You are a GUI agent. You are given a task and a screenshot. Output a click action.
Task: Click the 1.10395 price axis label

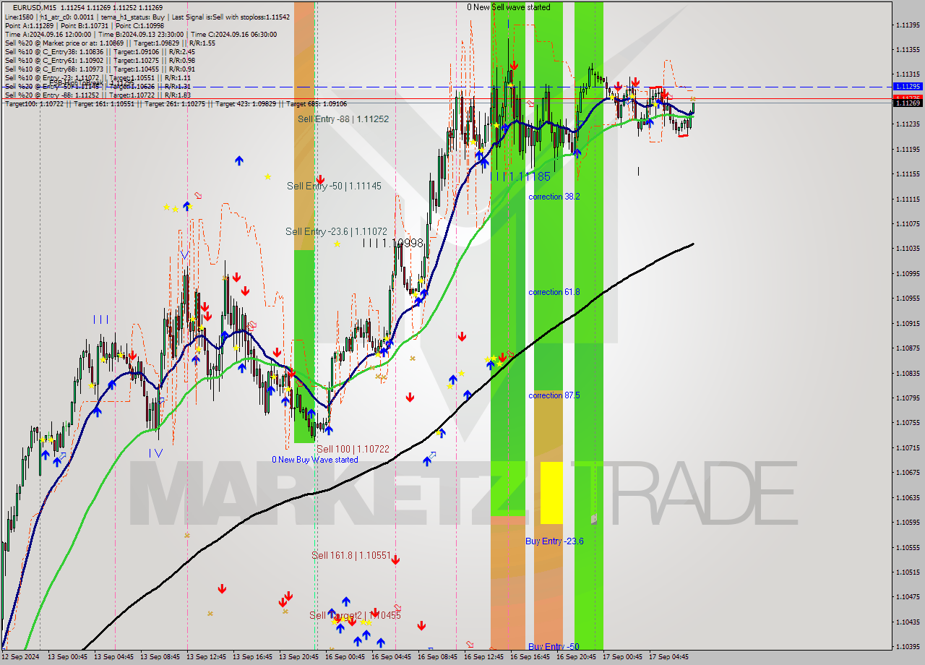tap(908, 647)
